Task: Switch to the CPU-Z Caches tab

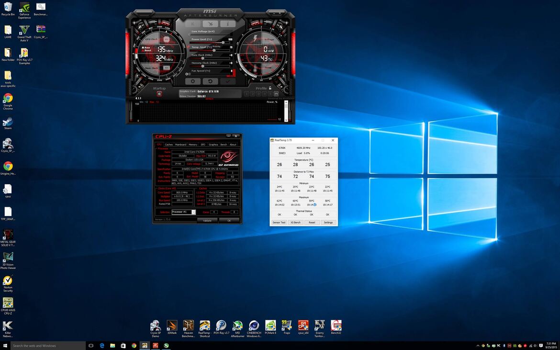Action: coord(169,145)
